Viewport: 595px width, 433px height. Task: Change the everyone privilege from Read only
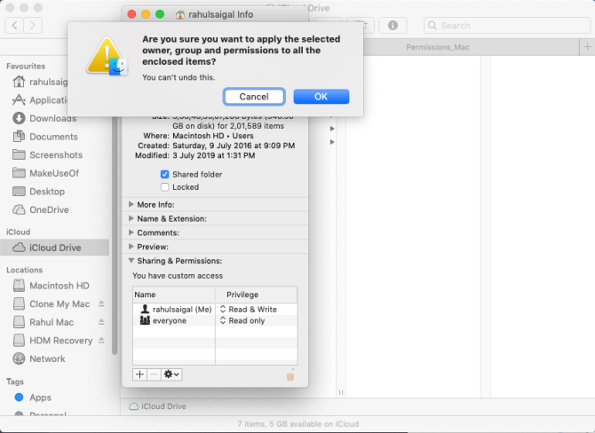247,320
